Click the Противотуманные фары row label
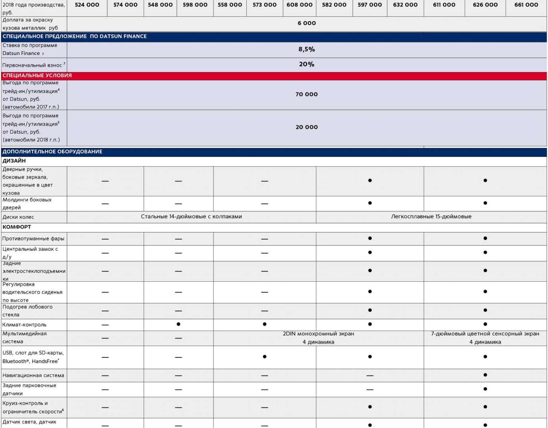The width and height of the screenshot is (548, 428). (x=33, y=239)
